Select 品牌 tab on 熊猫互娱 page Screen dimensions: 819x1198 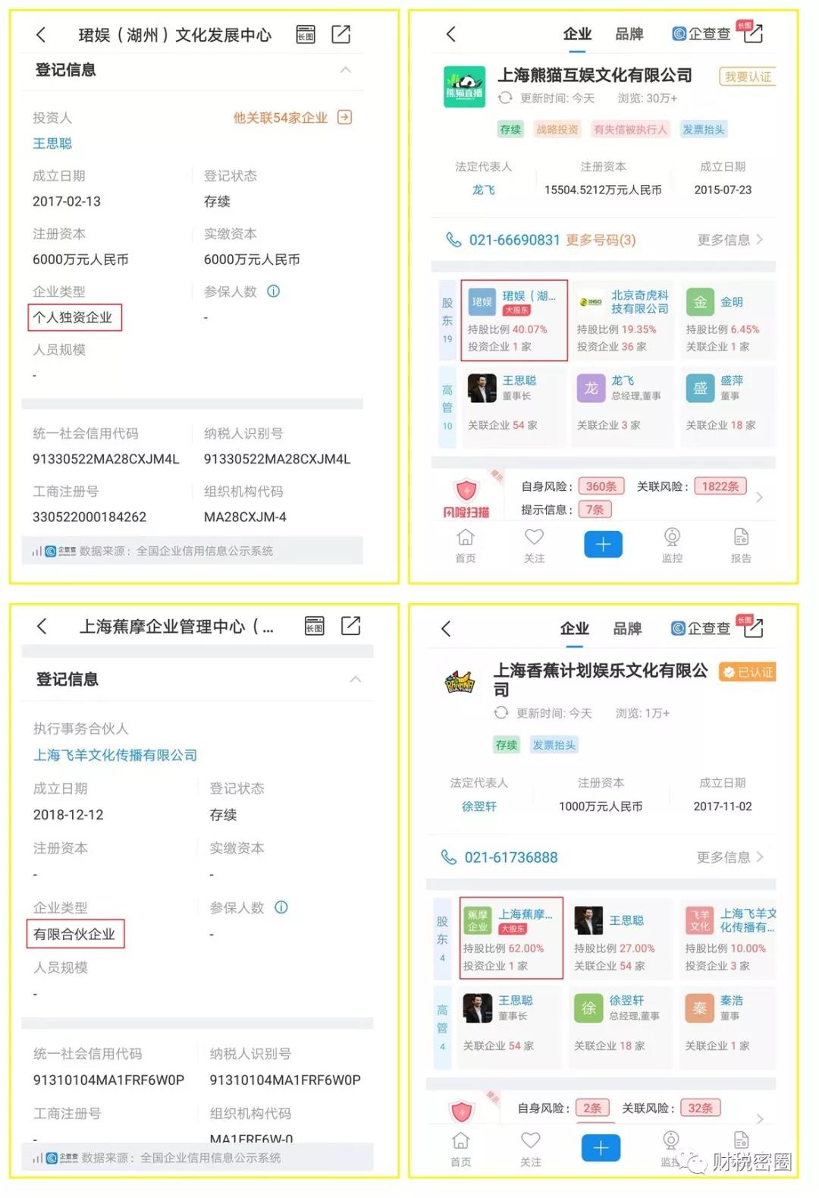629,34
